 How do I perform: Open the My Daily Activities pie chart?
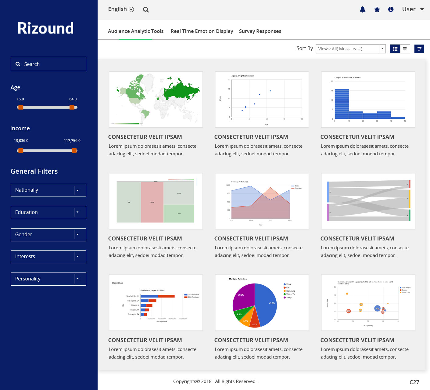(262, 303)
